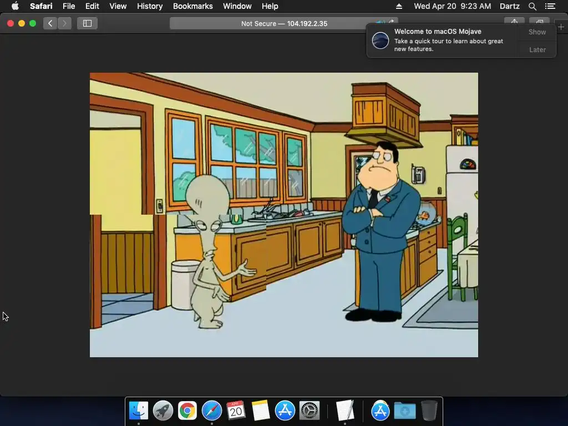
Task: Go back to the previous page
Action: [50, 23]
